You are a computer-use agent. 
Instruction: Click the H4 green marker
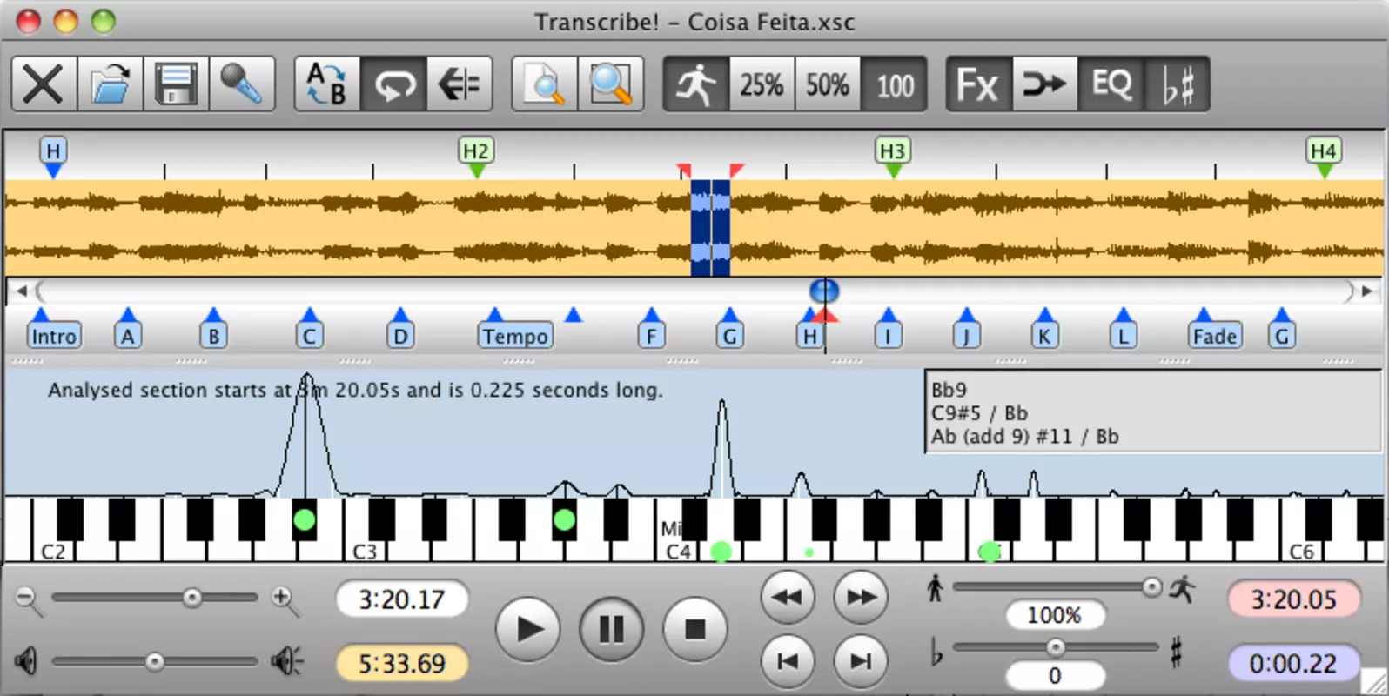(x=1324, y=157)
